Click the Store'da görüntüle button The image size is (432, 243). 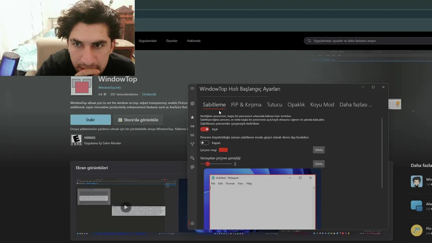[x=138, y=120]
